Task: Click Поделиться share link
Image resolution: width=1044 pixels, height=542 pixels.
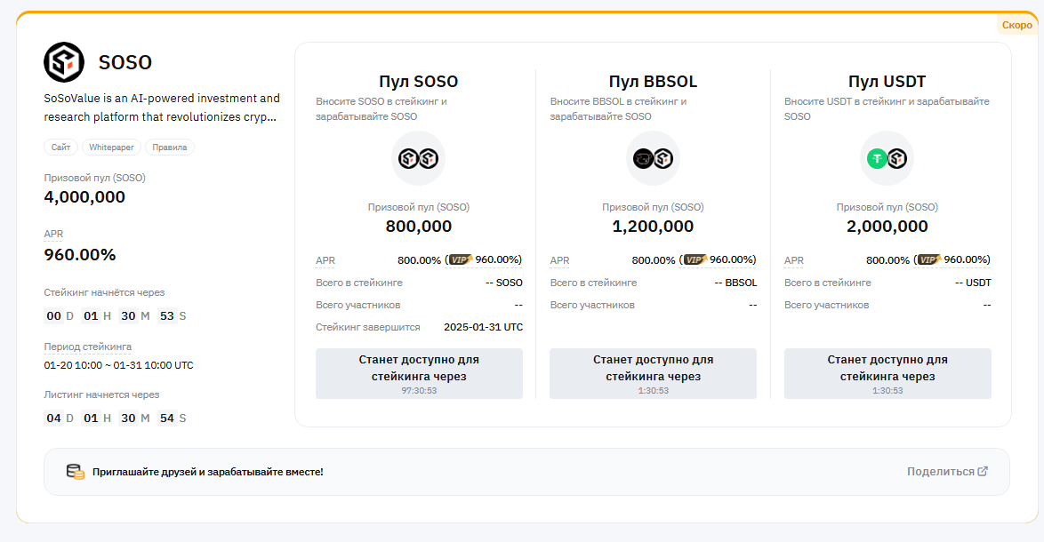Action: (947, 472)
